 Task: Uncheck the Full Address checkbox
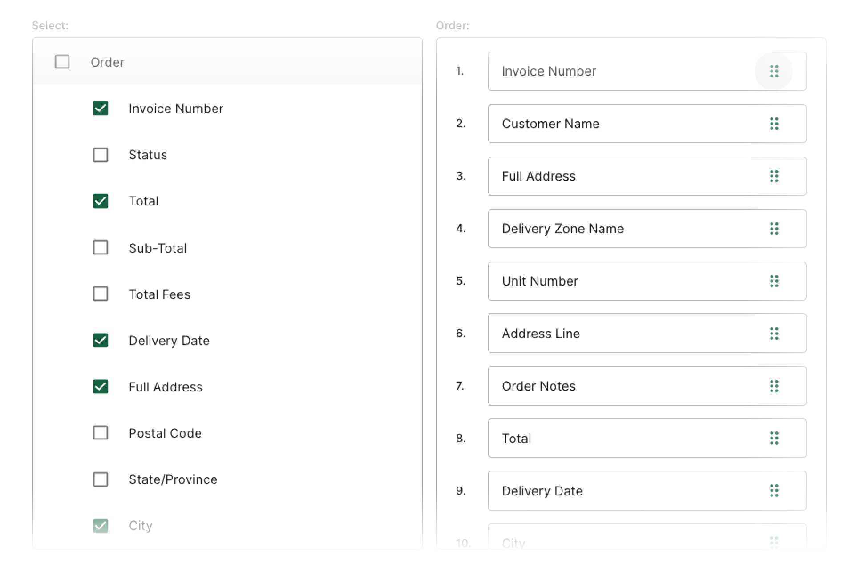101,387
